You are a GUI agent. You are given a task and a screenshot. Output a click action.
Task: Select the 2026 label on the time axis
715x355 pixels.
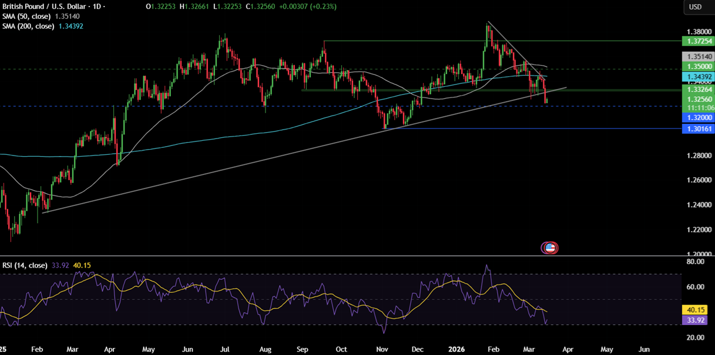(456, 349)
